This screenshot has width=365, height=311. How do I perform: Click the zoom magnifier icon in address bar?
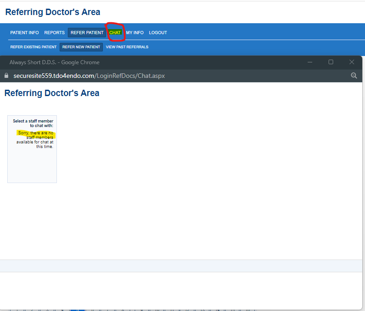pyautogui.click(x=354, y=76)
